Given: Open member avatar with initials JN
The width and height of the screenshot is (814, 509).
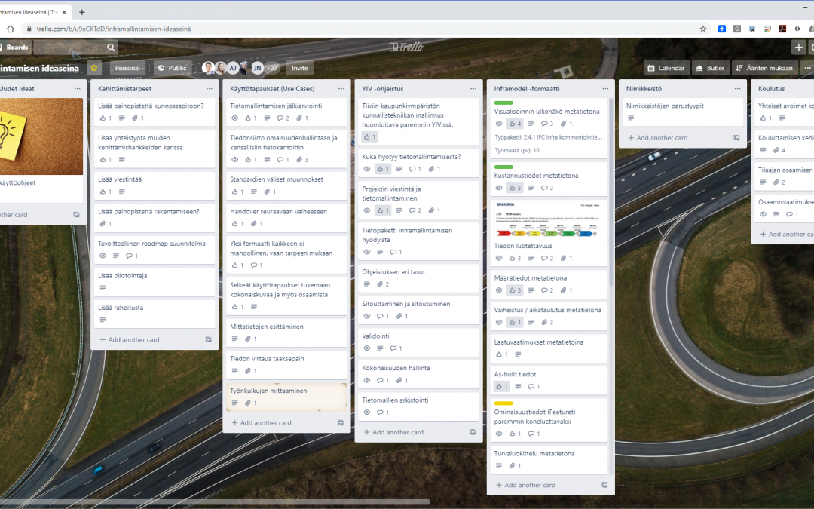Looking at the screenshot, I should point(258,68).
